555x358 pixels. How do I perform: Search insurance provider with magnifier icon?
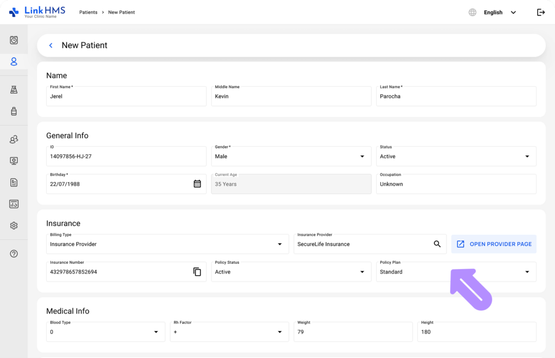[x=437, y=244]
